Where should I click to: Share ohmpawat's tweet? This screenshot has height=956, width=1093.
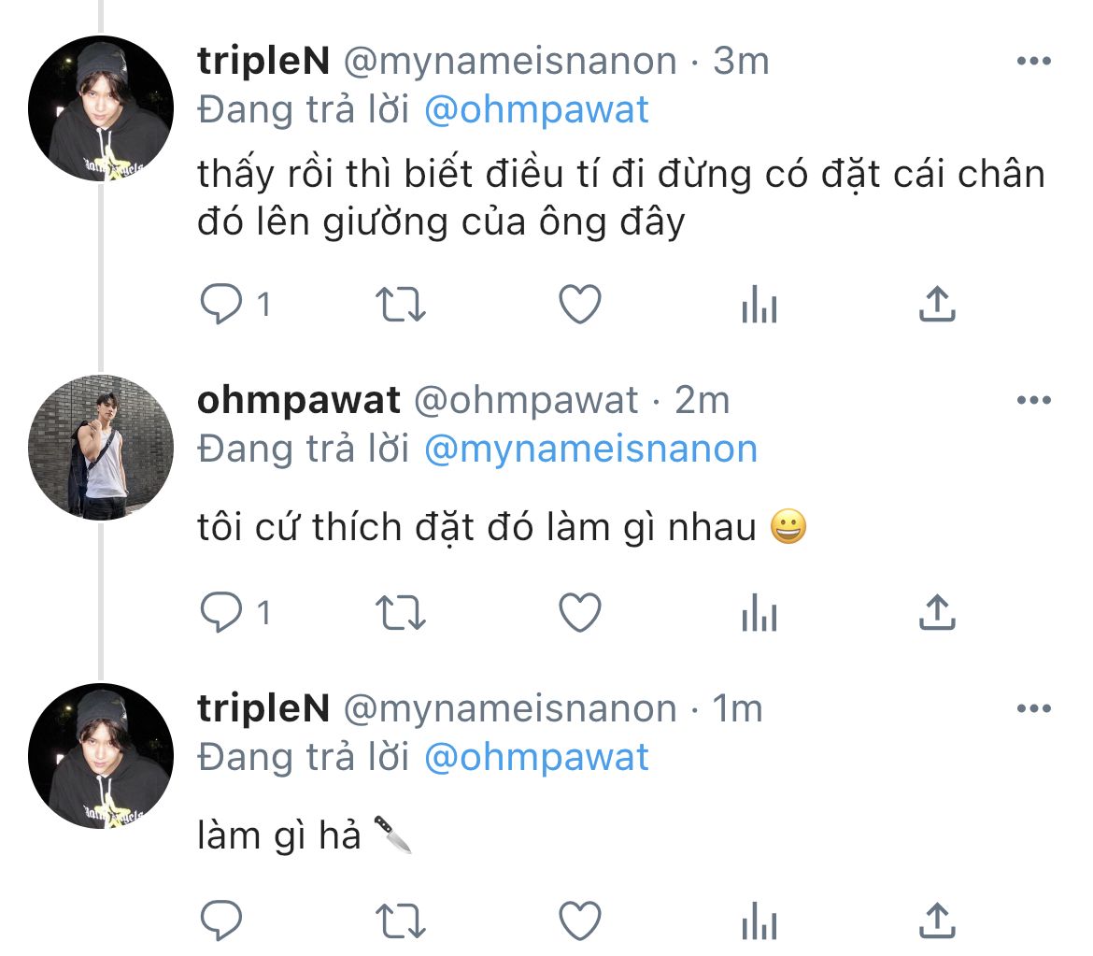(937, 613)
